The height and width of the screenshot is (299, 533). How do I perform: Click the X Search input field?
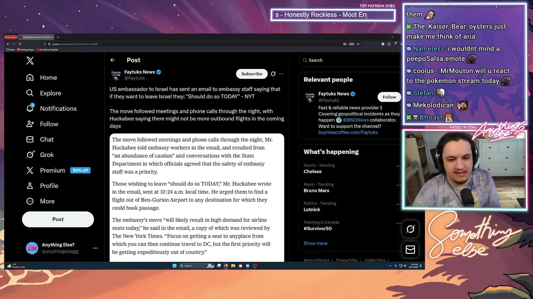[x=350, y=60]
